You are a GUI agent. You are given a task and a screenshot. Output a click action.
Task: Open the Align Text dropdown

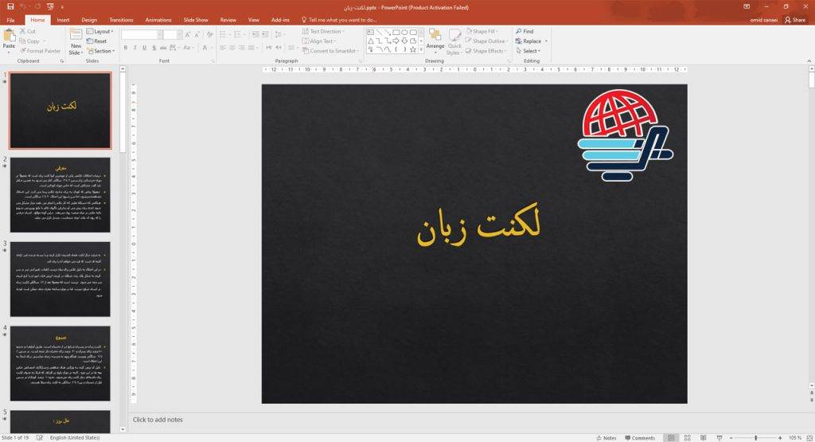coord(319,41)
